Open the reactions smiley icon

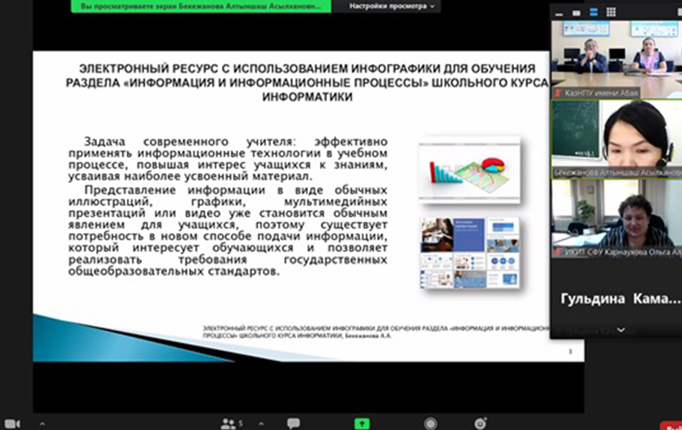pos(480,423)
